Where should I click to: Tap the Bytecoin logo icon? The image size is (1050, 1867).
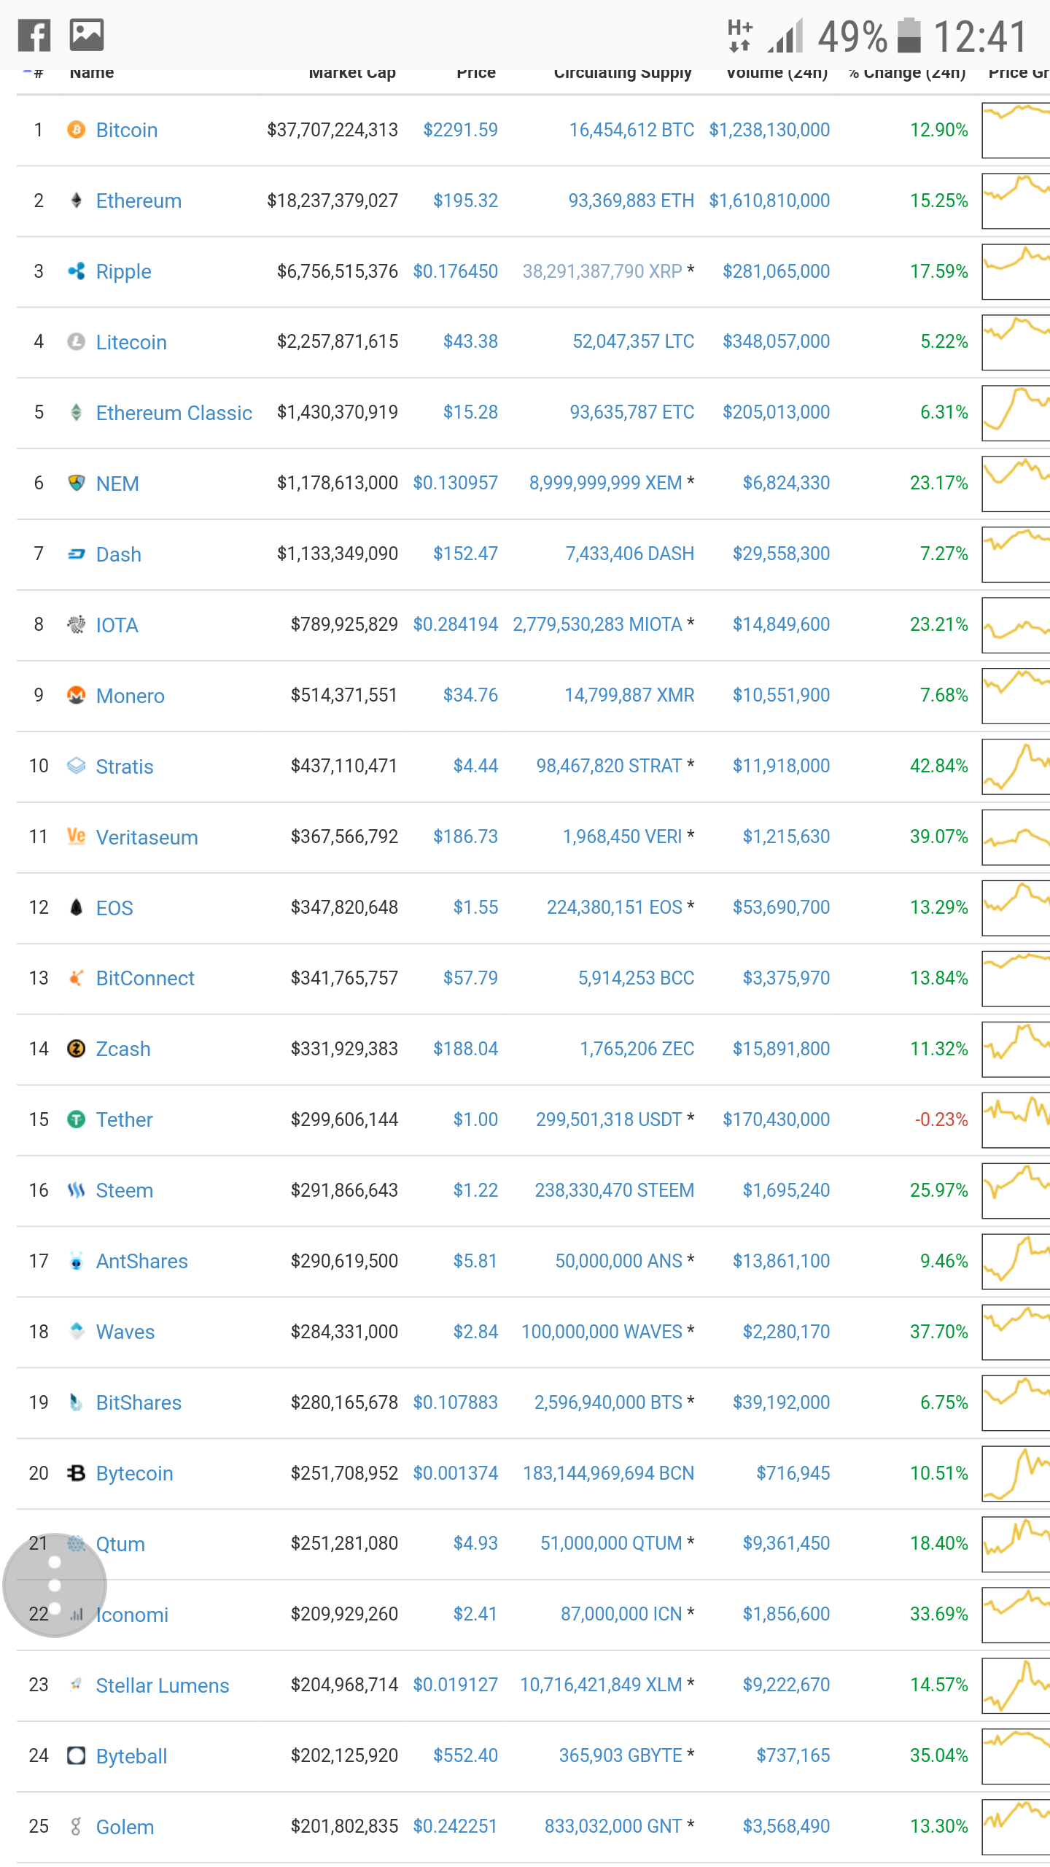(x=76, y=1473)
